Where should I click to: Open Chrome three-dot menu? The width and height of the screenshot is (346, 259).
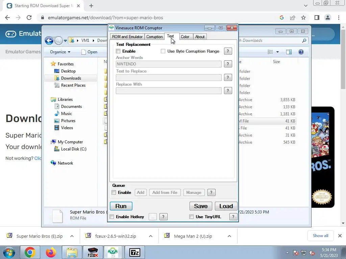click(339, 18)
